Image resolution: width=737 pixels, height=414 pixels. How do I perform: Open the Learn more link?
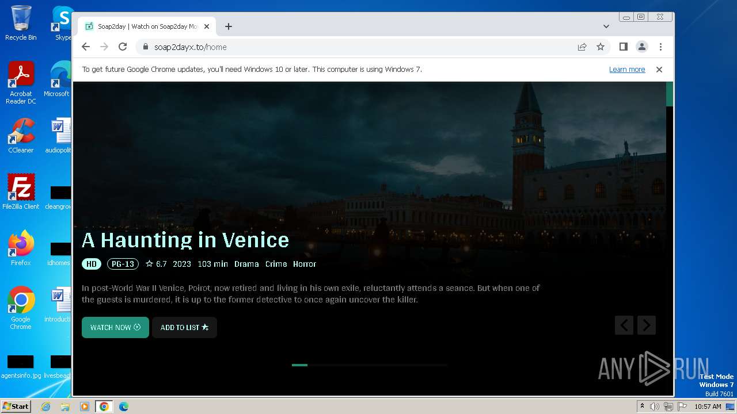pyautogui.click(x=627, y=70)
